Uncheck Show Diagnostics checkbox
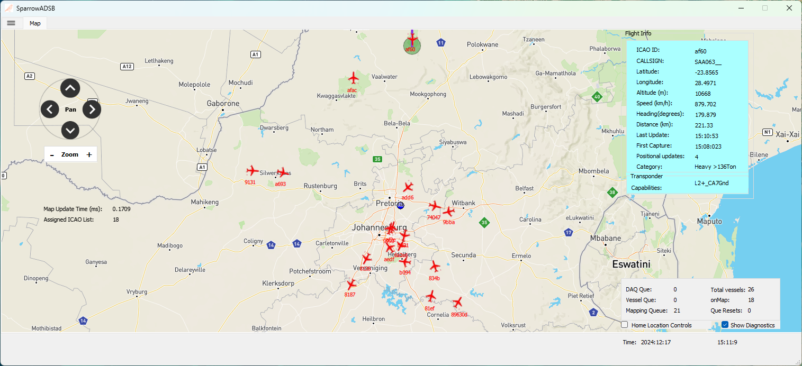The height and width of the screenshot is (366, 802). (725, 325)
